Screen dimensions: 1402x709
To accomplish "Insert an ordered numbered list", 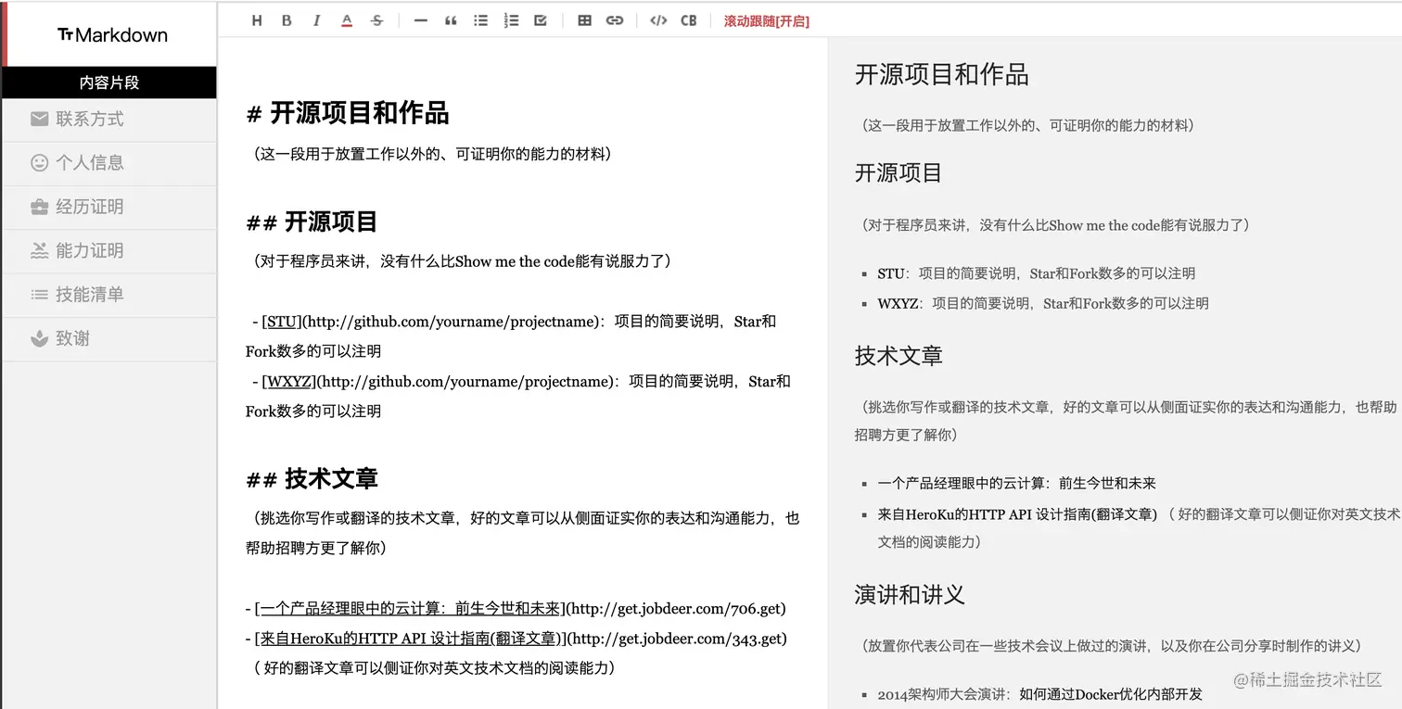I will (x=511, y=20).
